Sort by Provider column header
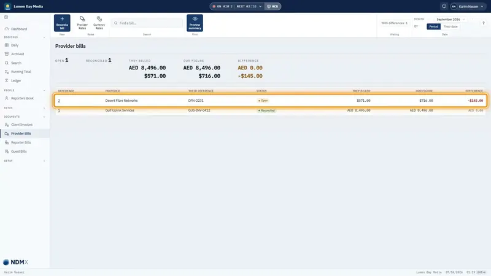The width and height of the screenshot is (491, 276). 112,91
